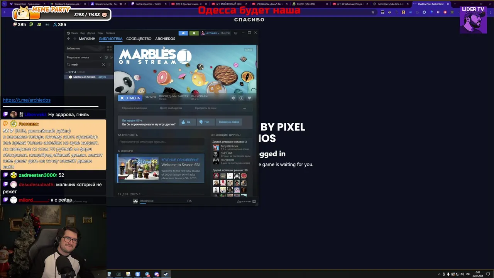Go forward with Steam's right arrow
494x278 pixels.
click(74, 39)
